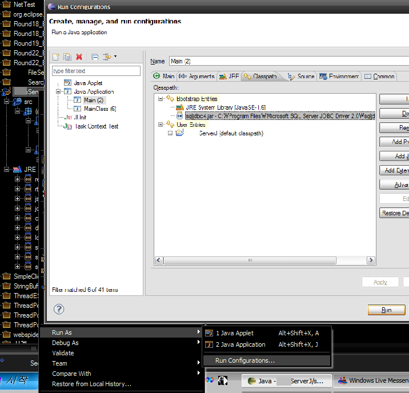This screenshot has width=409, height=393.
Task: Open Run As context menu entry
Action: point(122,332)
